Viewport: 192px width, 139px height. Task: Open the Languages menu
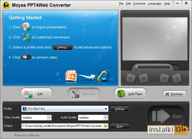click(x=155, y=4)
